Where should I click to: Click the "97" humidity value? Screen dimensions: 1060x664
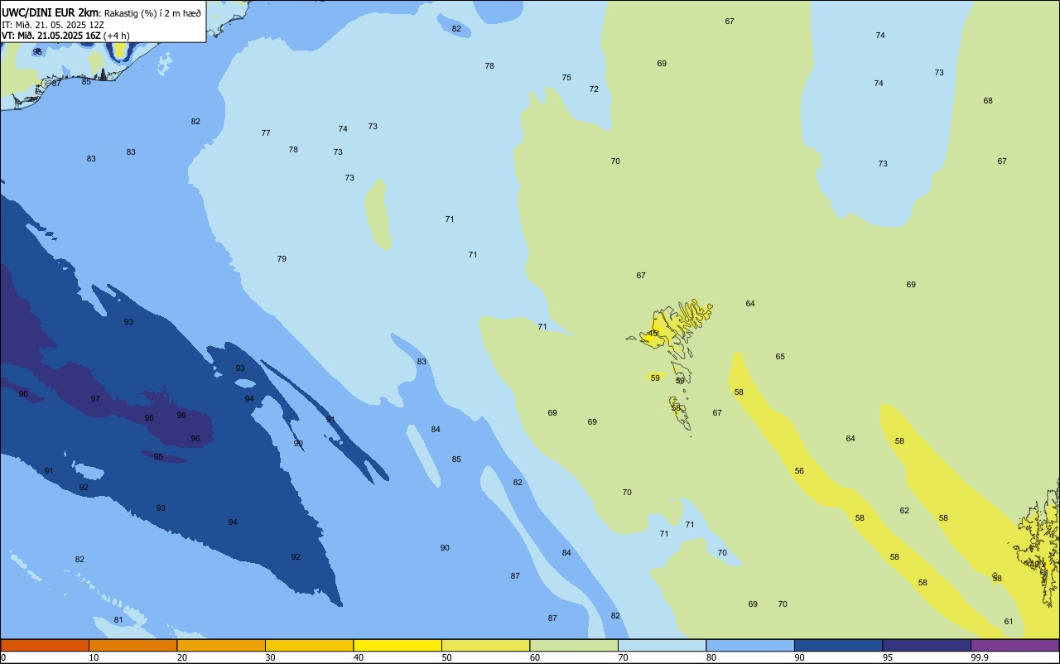(95, 399)
